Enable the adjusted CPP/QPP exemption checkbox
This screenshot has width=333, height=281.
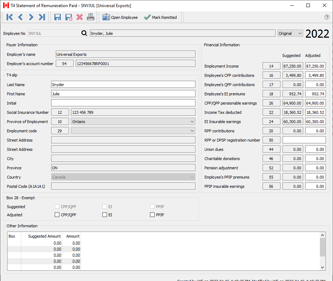pyautogui.click(x=57, y=214)
